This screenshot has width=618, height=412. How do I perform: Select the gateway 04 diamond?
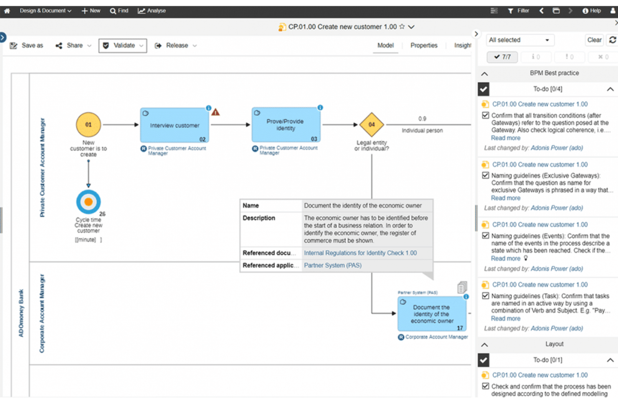[372, 124]
